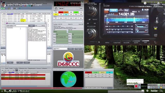Filter cluster spots by the 14 band button
165x93 pixels.
[16, 70]
